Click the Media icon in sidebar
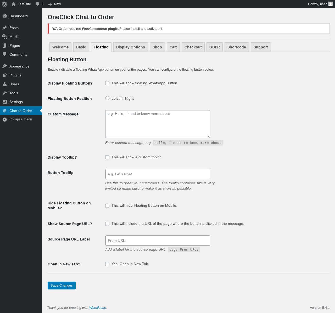335x313 pixels. (5, 37)
